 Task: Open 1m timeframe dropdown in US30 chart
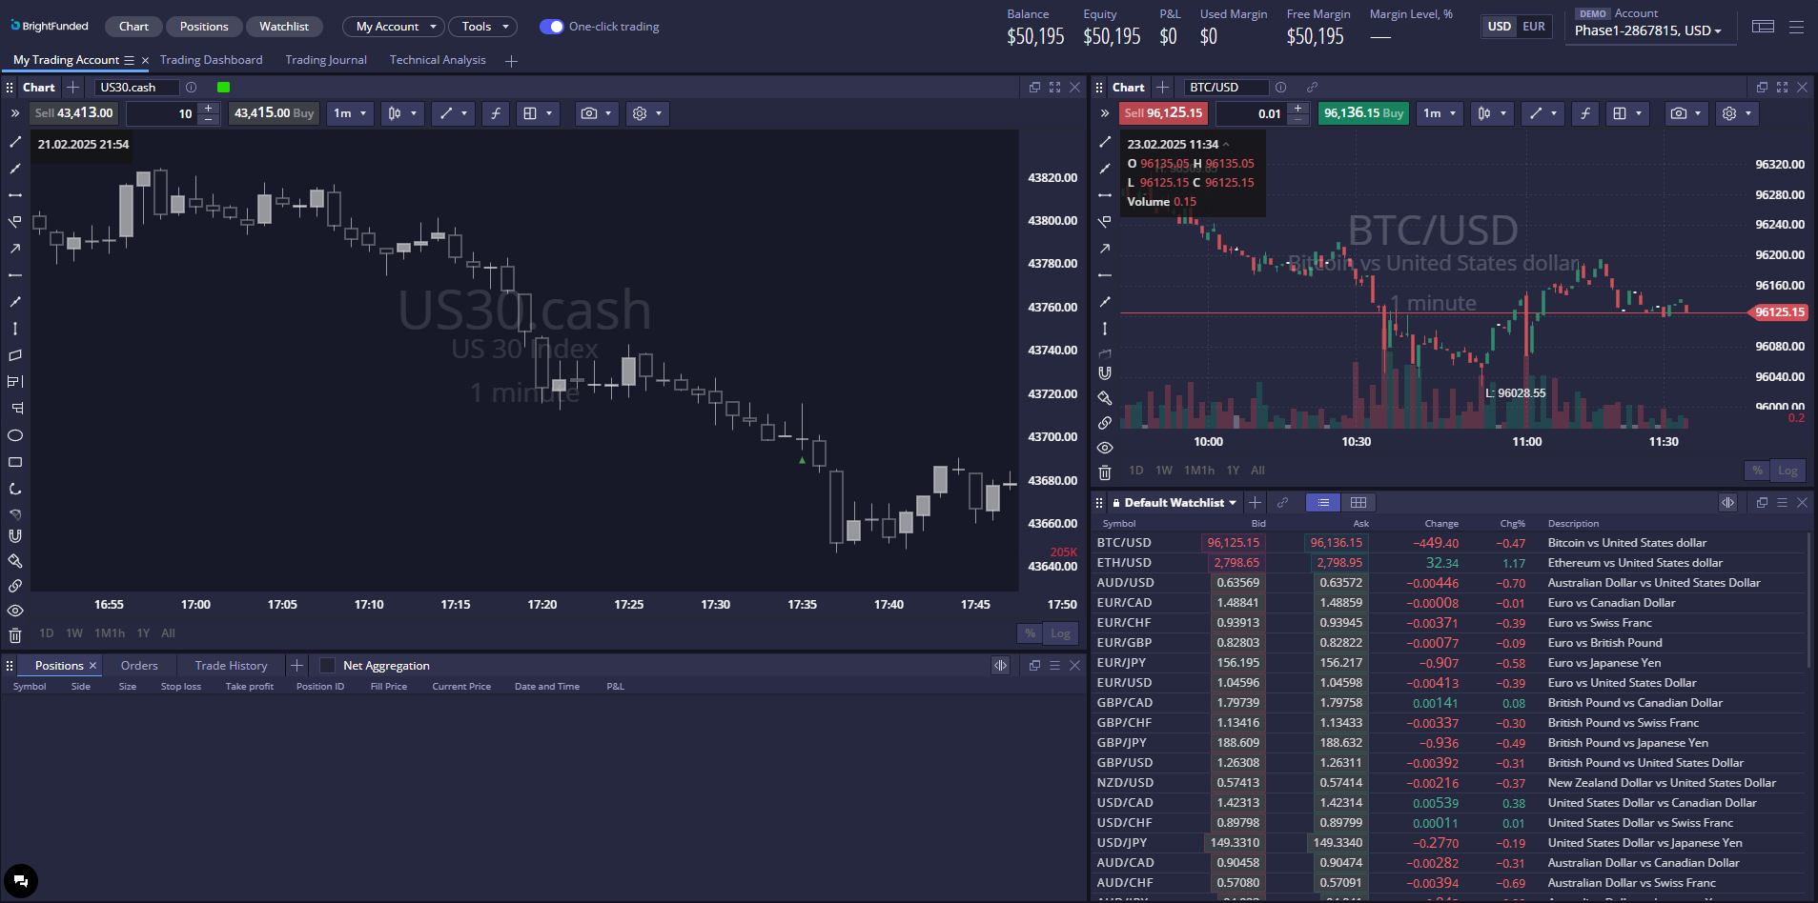350,113
